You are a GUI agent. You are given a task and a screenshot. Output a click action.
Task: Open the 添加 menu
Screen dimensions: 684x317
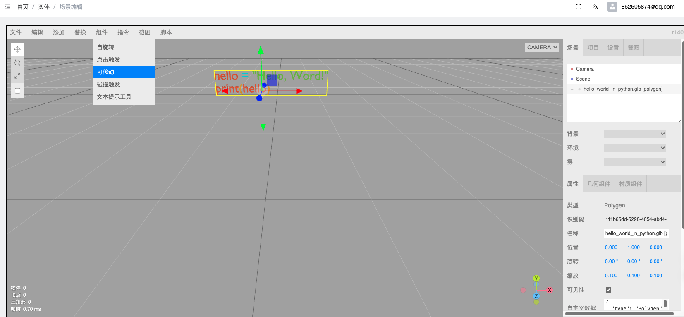tap(59, 32)
